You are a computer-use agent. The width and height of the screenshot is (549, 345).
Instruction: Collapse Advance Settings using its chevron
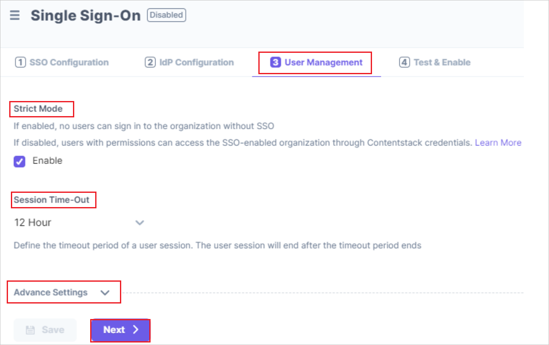[x=105, y=292]
